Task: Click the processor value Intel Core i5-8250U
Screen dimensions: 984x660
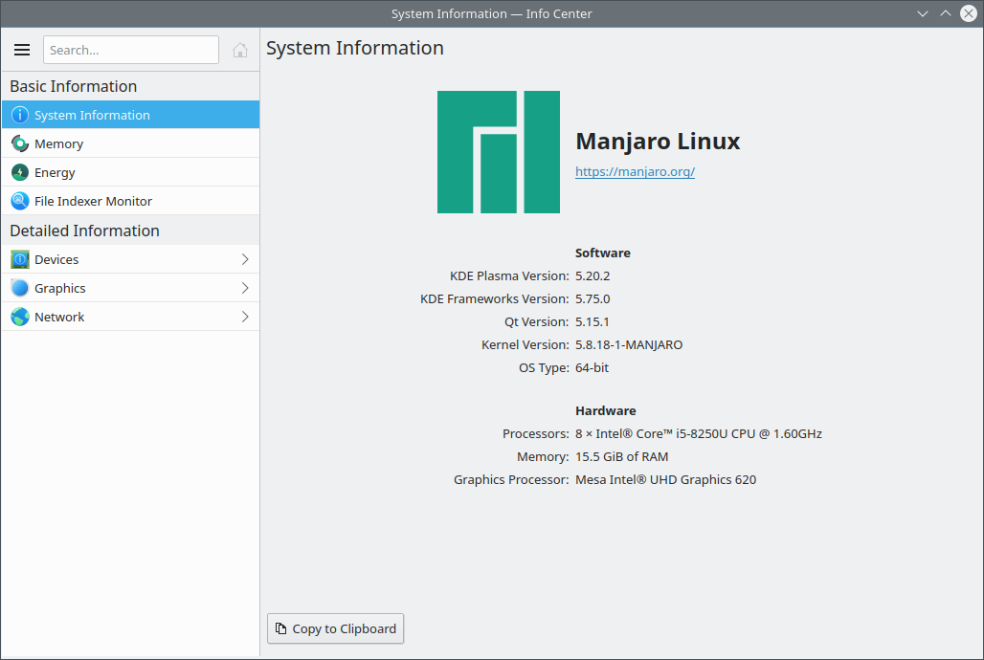Action: pos(699,433)
